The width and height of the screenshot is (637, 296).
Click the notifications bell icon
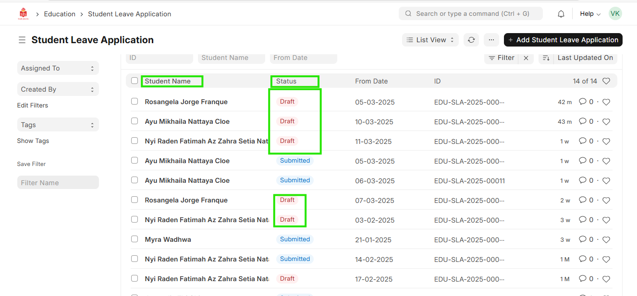coord(561,14)
